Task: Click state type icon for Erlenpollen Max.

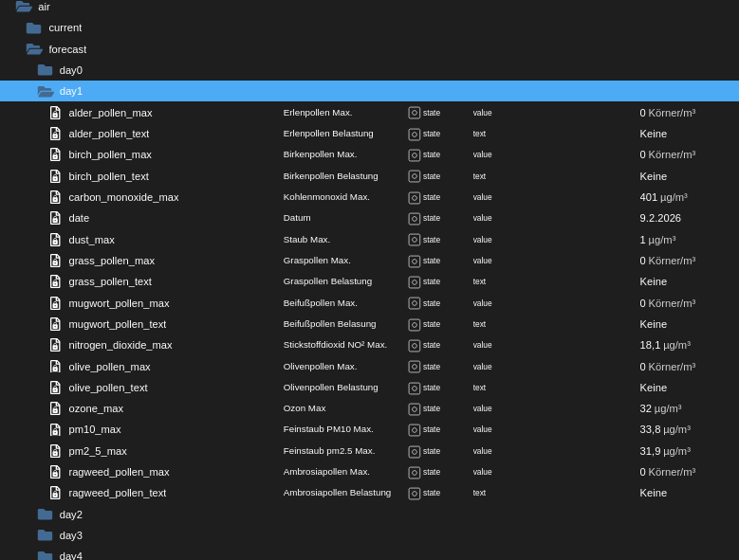Action: point(415,113)
